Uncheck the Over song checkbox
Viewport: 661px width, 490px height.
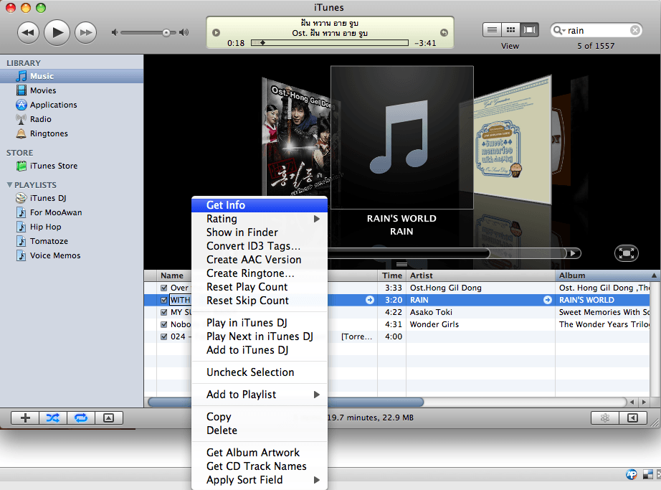164,288
